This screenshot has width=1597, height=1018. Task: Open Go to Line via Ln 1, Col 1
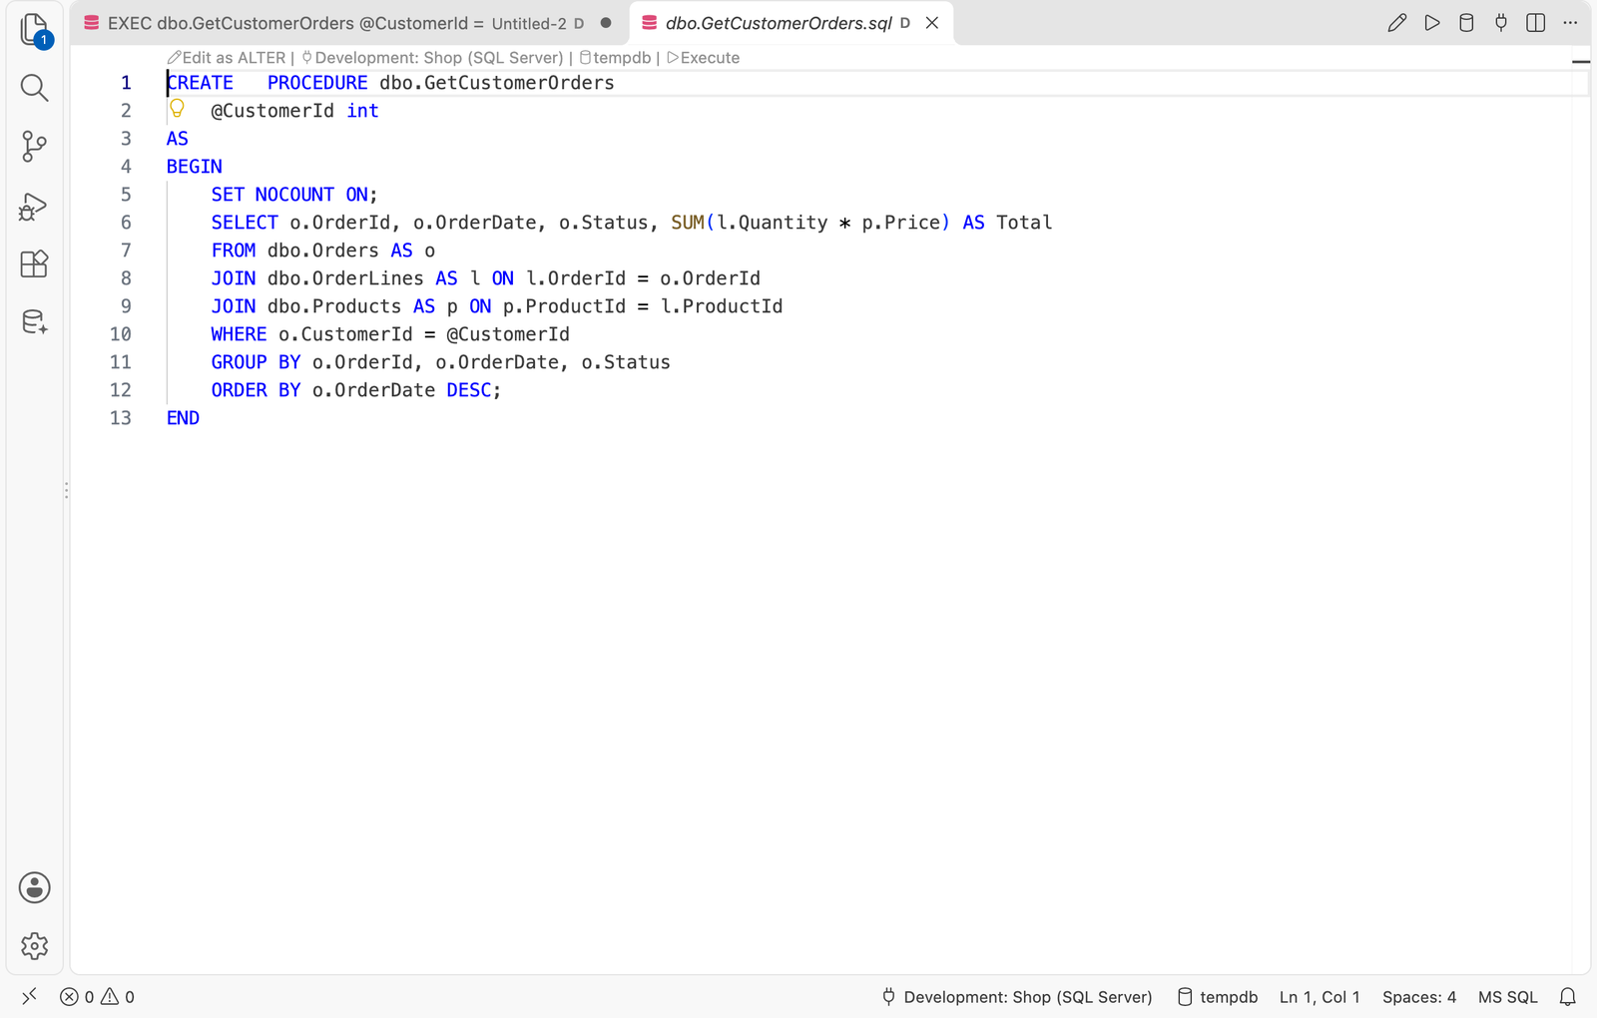pos(1320,997)
